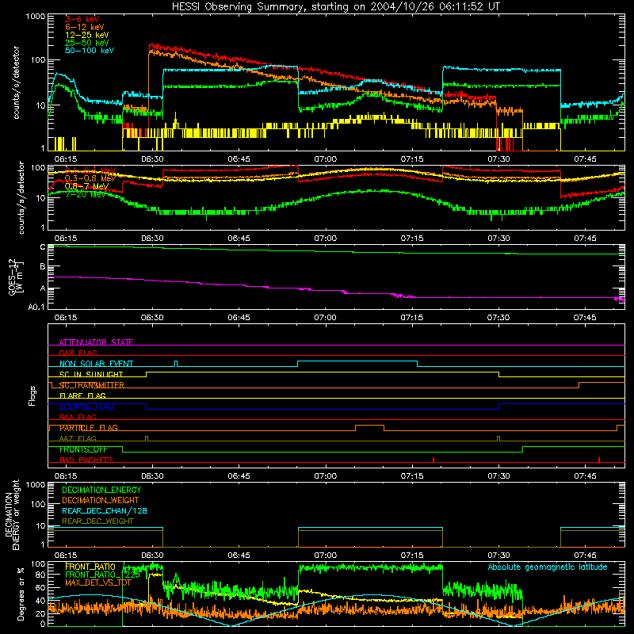
Task: Select the FRONTS_OFF flag label
Action: coord(83,449)
